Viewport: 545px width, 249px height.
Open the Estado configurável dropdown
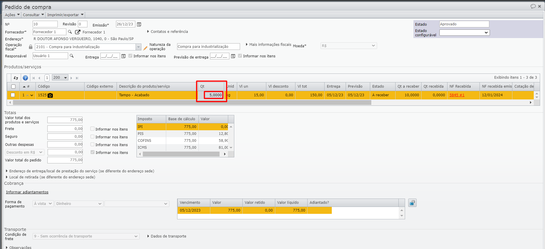tap(465, 33)
